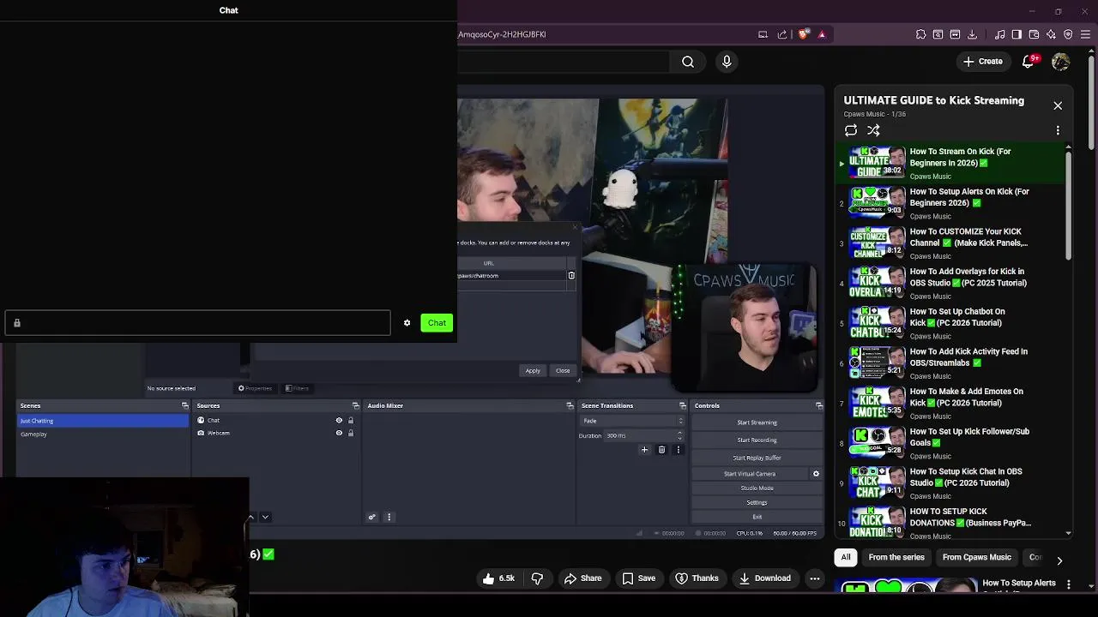Click the Brave Rewards triangle icon
Screen dimensions: 1098x617
(822, 34)
